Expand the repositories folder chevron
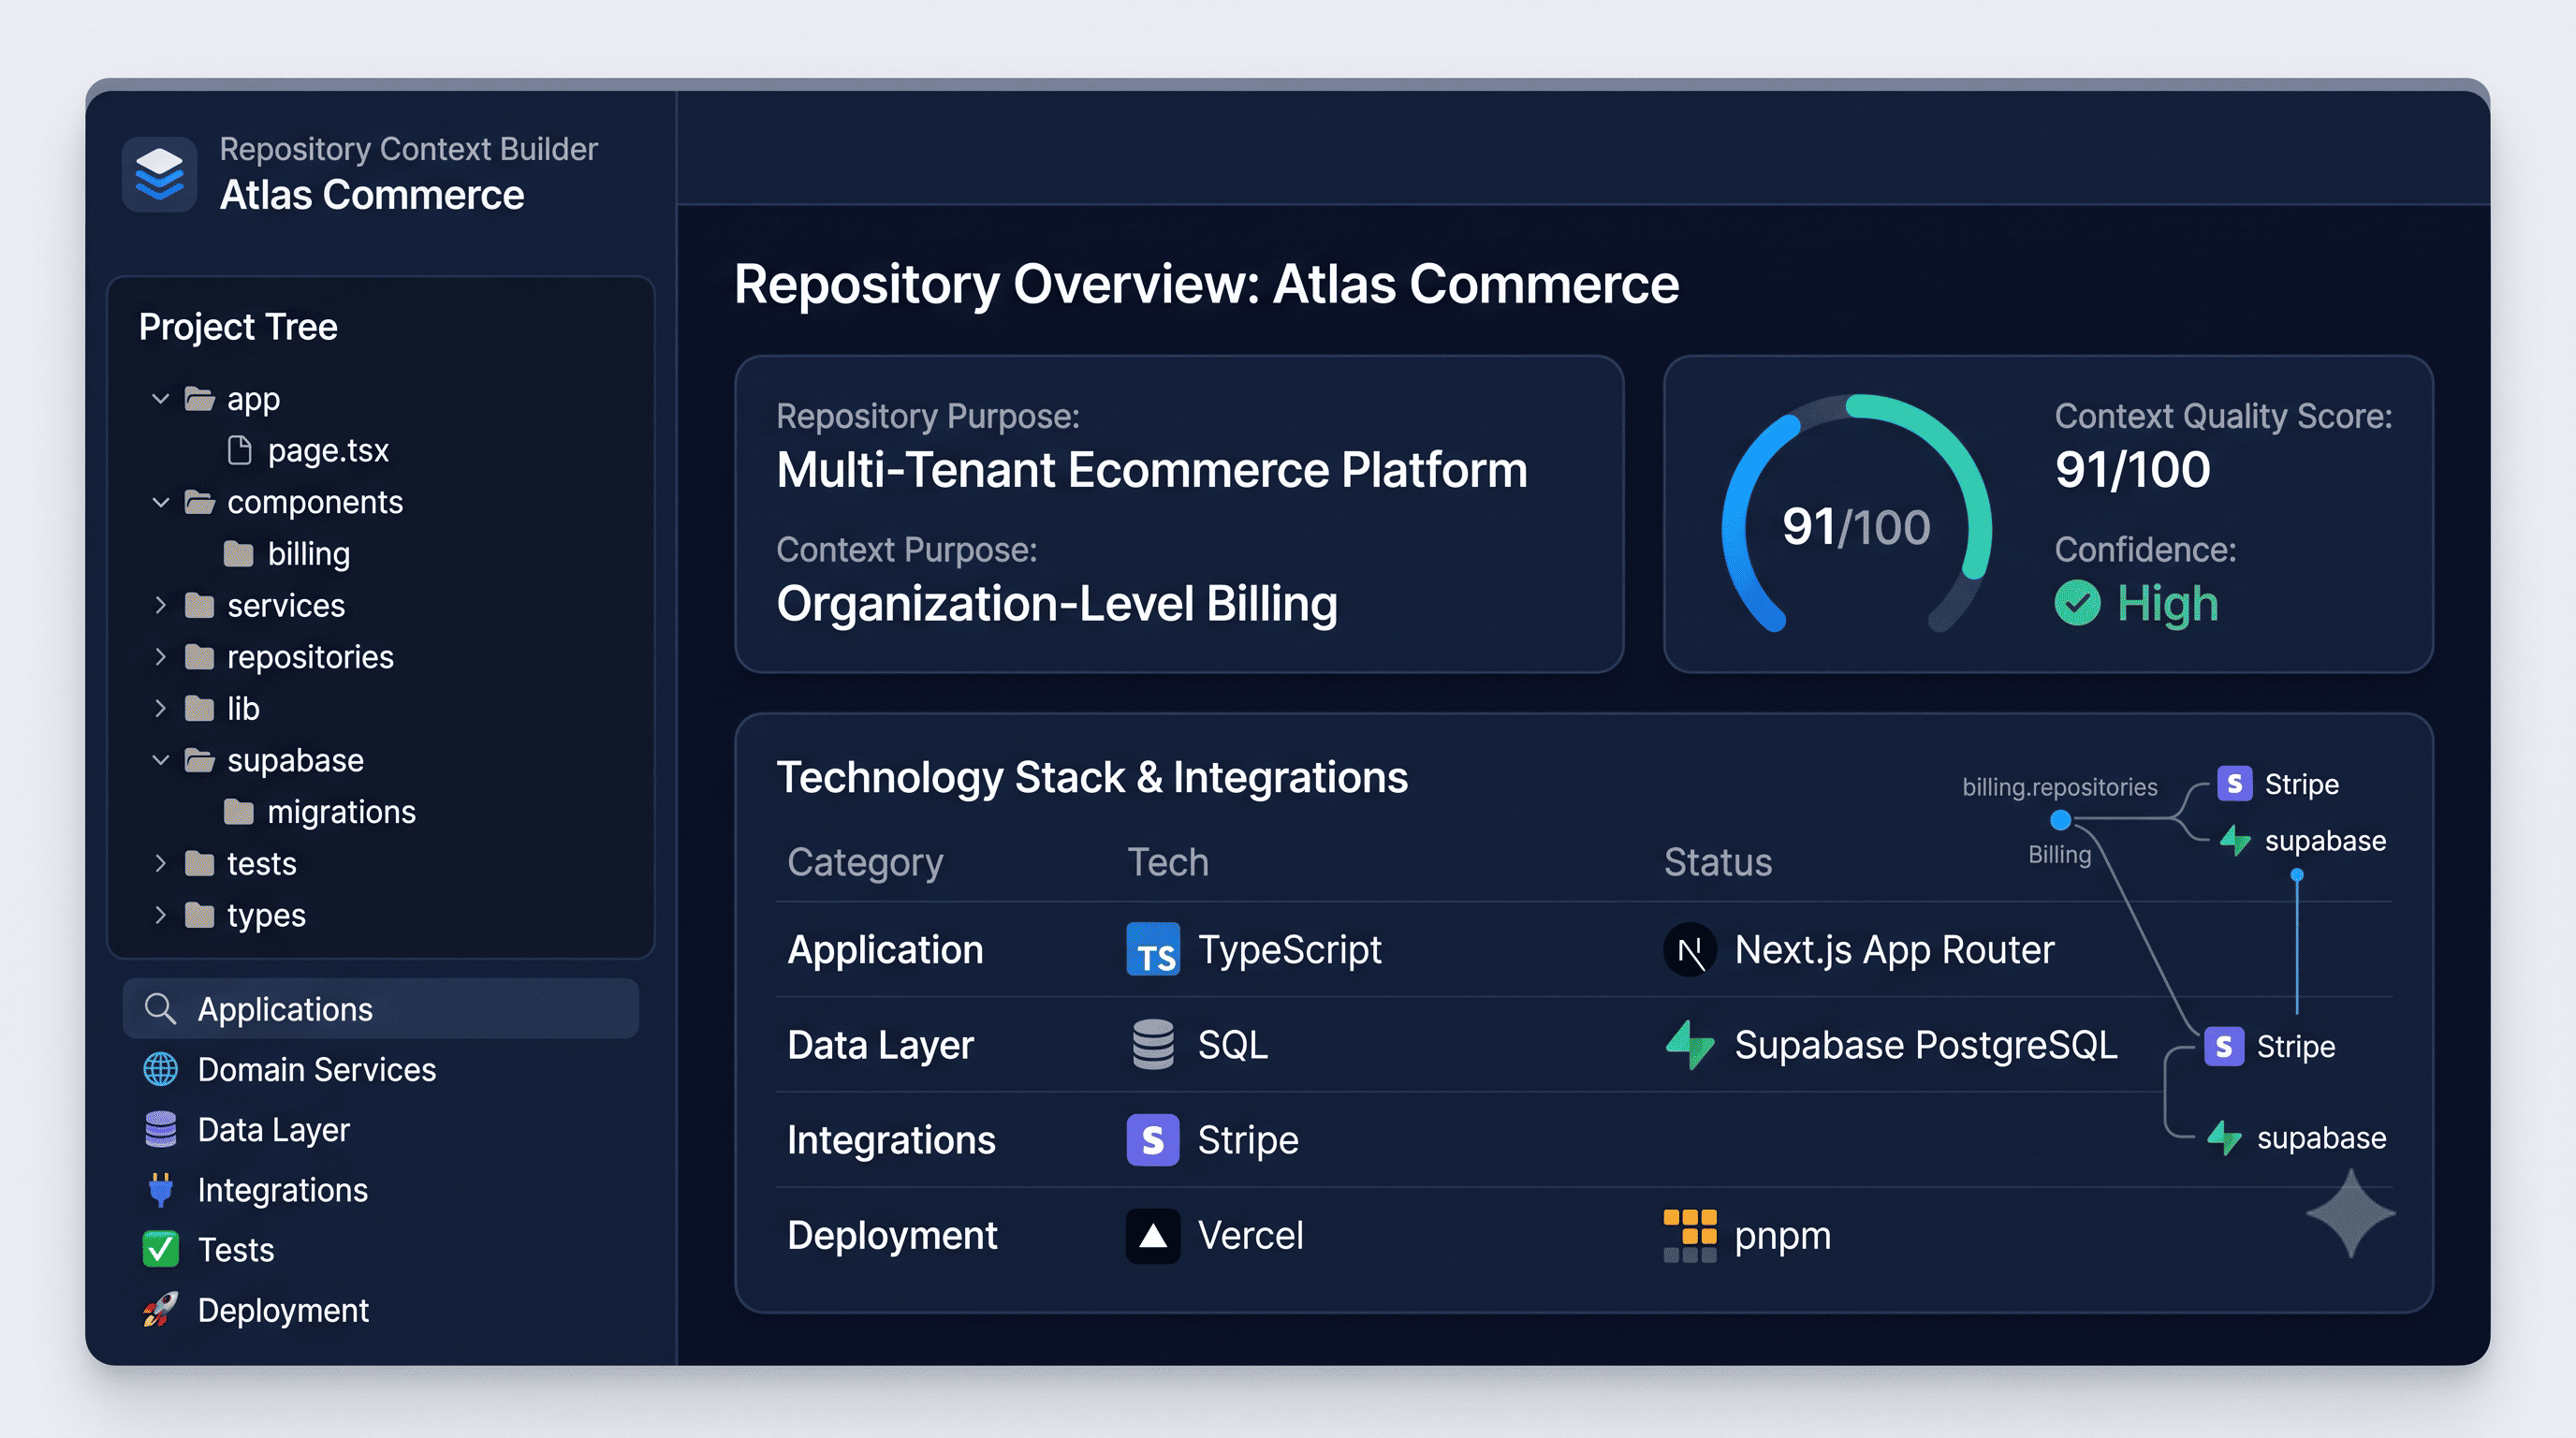 [160, 657]
